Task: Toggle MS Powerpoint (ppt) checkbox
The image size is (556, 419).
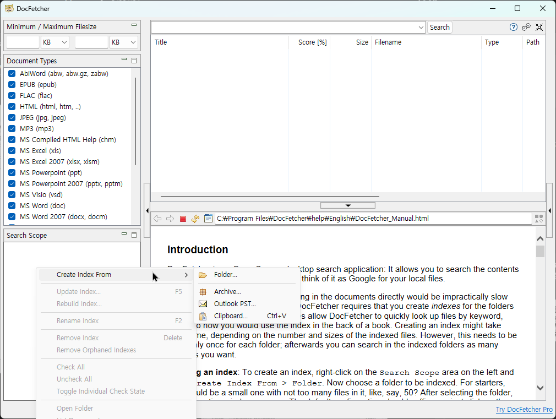Action: click(x=12, y=173)
